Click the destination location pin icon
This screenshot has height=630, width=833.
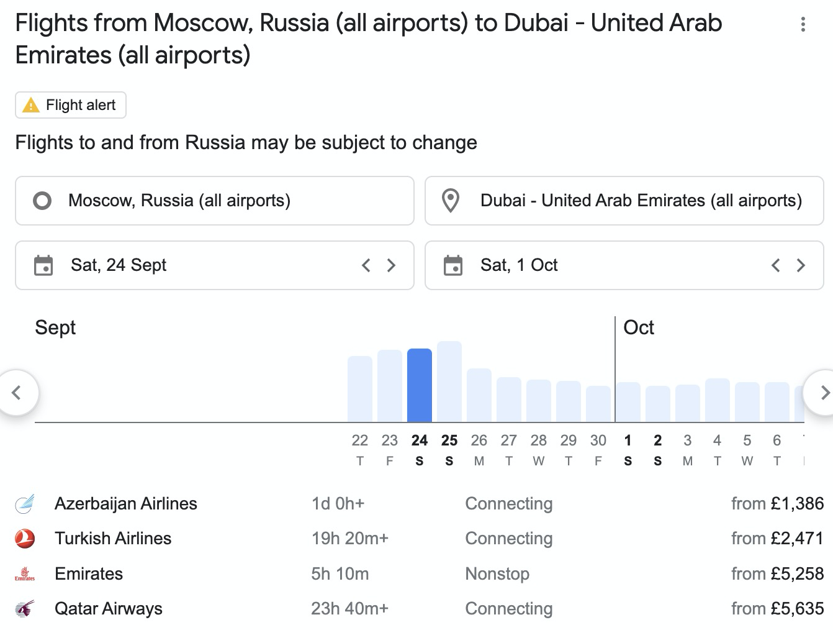pyautogui.click(x=451, y=201)
